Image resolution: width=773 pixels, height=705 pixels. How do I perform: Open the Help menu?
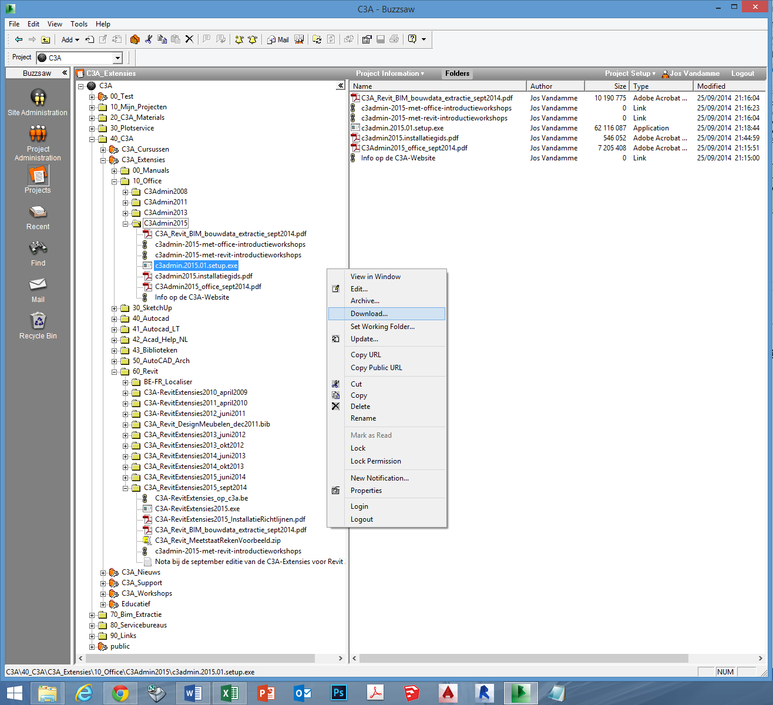pos(103,24)
